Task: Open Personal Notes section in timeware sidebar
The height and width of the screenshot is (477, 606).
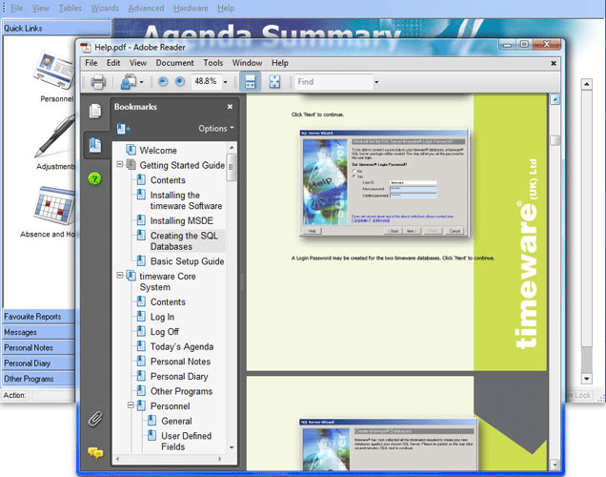Action: (x=39, y=347)
